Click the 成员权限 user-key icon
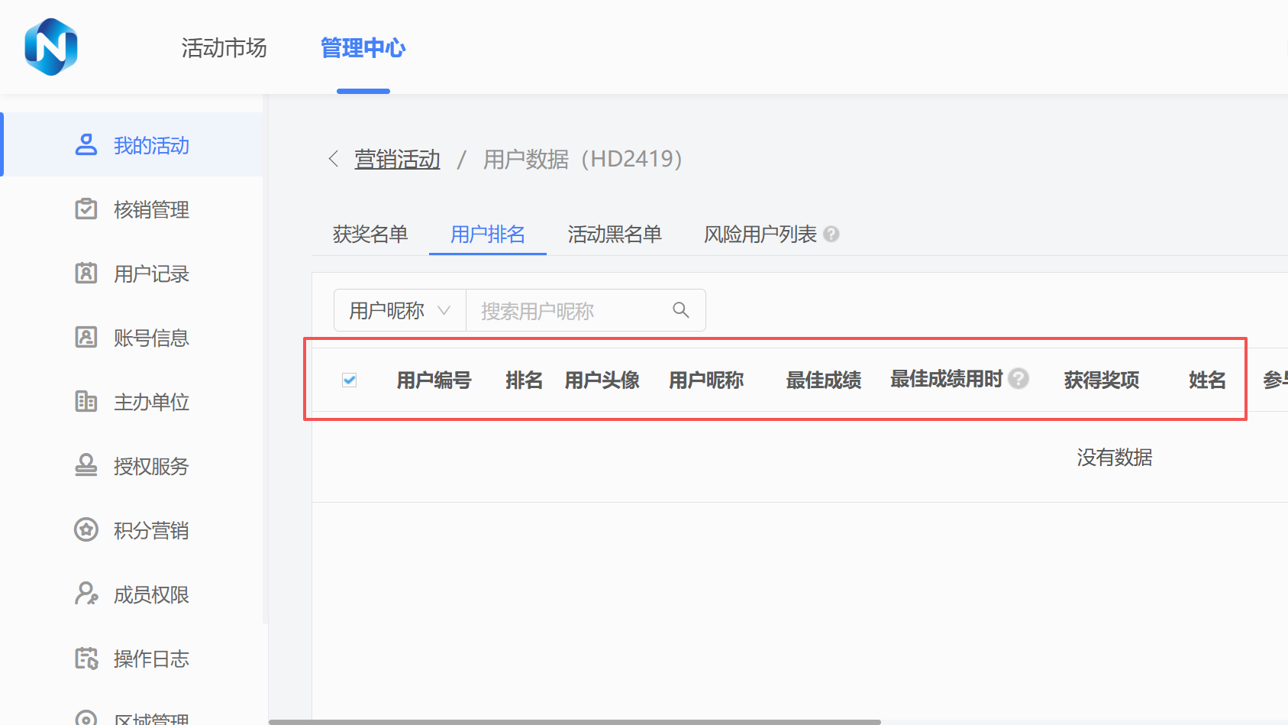Screen dimensions: 1288x725 click(x=86, y=594)
